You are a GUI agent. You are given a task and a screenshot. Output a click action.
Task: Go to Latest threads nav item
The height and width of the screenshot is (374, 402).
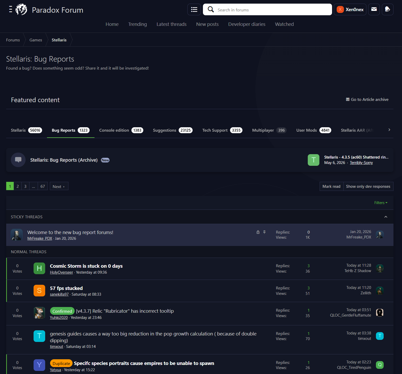coord(171,24)
